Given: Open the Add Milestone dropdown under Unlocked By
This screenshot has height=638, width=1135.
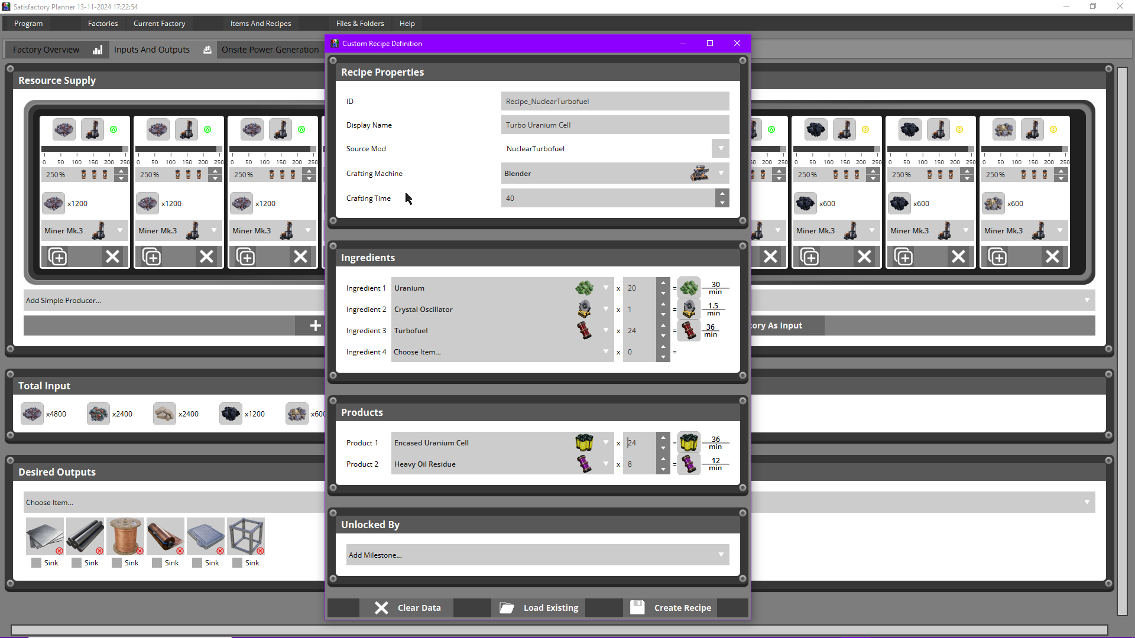Looking at the screenshot, I should point(720,555).
